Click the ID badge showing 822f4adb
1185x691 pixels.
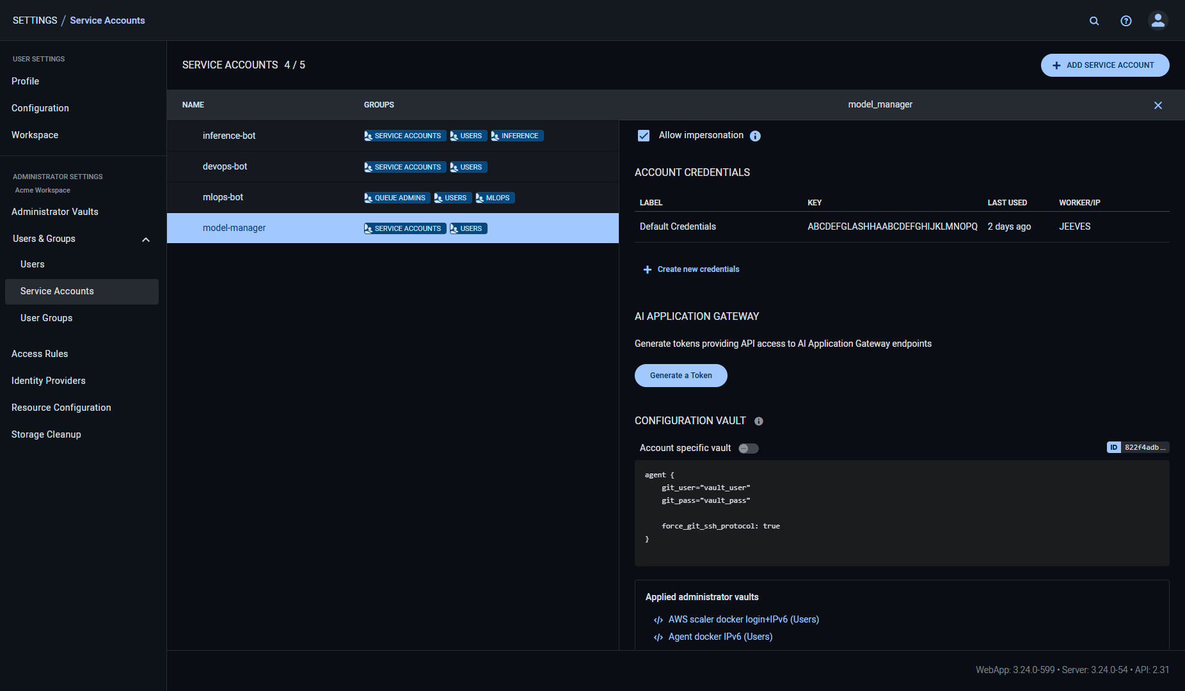[x=1138, y=447]
